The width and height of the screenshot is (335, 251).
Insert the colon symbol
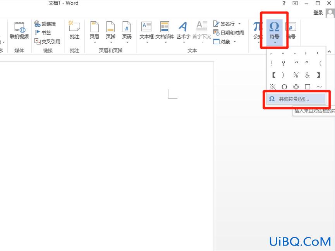click(318, 53)
